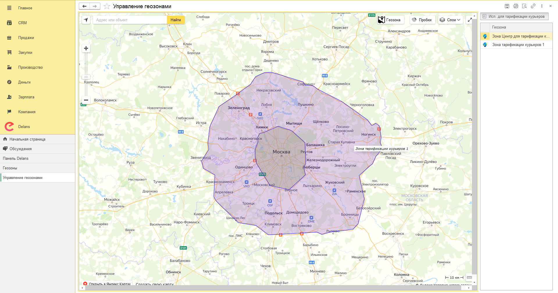
Task: Open Компания flag icon
Action: pyautogui.click(x=9, y=112)
